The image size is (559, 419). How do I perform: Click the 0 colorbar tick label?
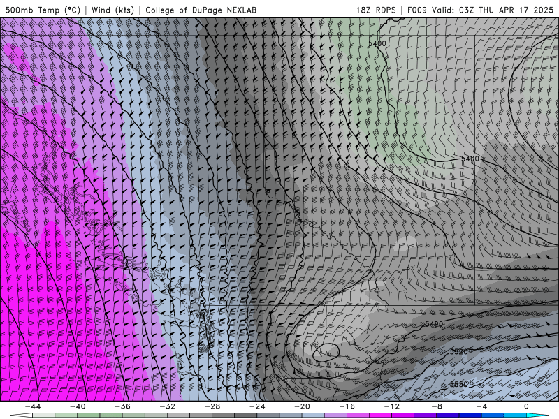(527, 406)
